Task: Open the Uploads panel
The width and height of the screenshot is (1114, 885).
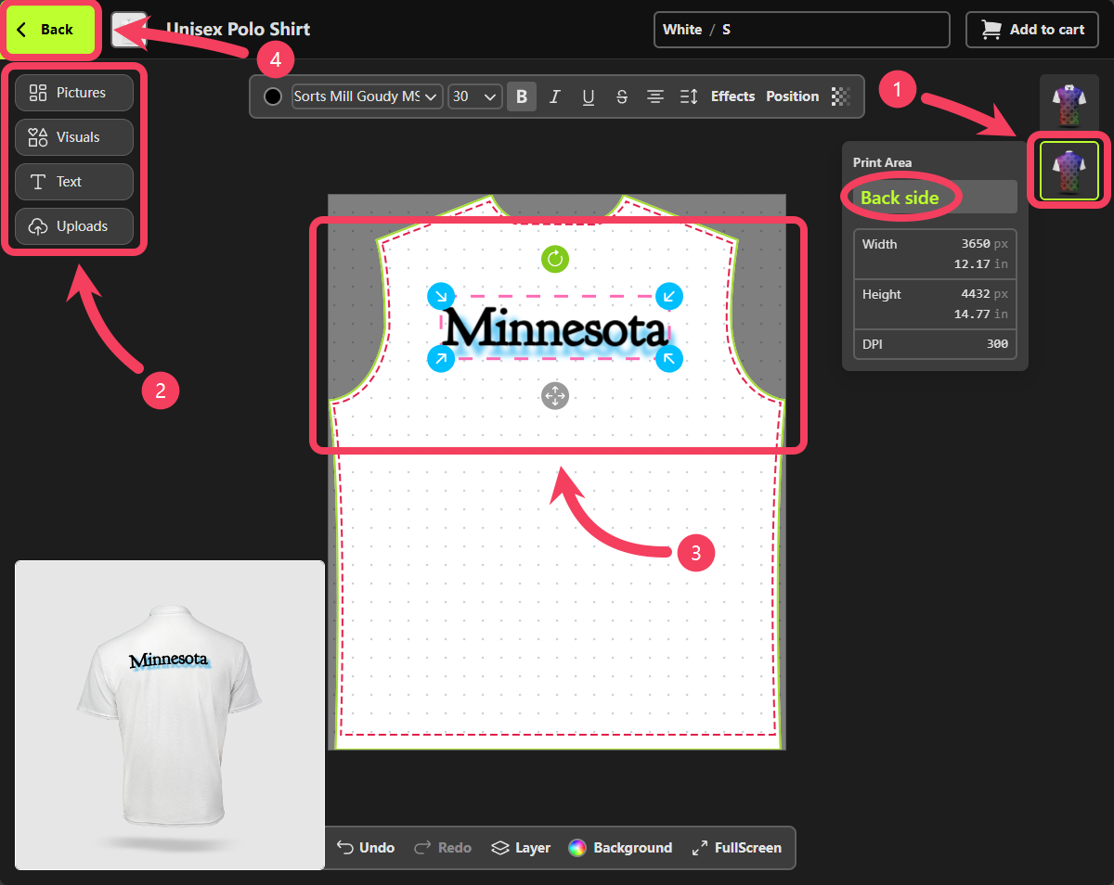Action: point(74,226)
